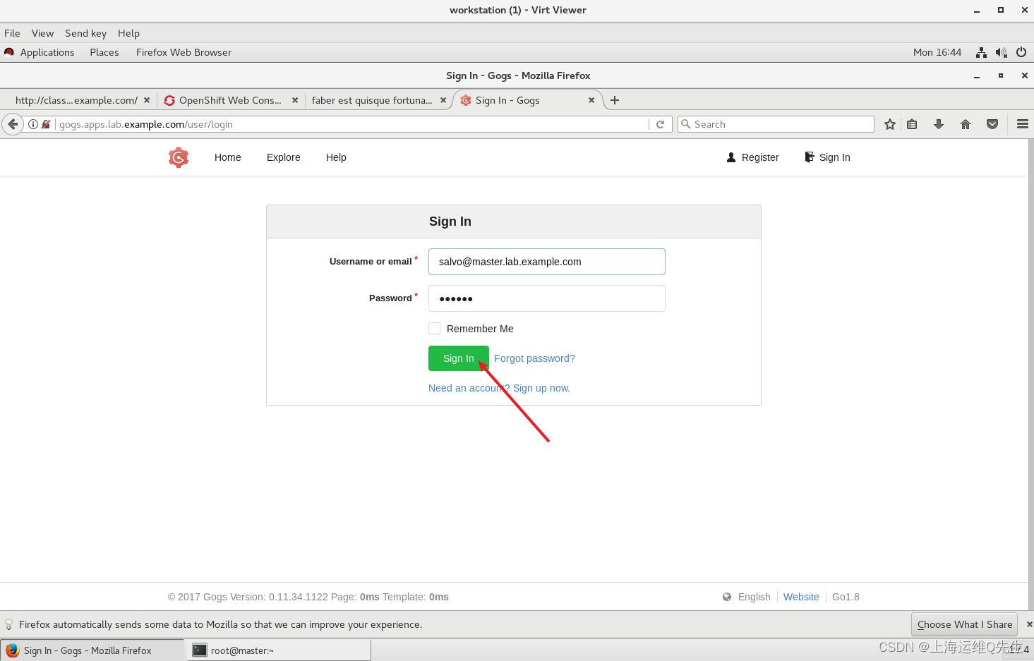Select the Sign In - Gogs taskbar window

92,650
